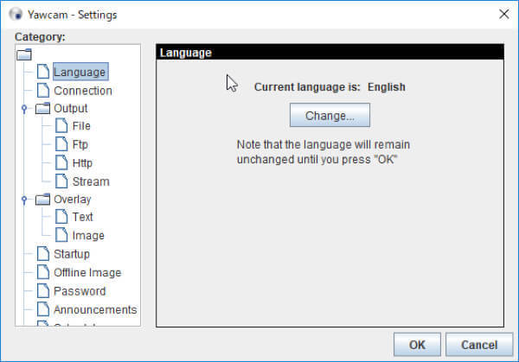Image resolution: width=519 pixels, height=362 pixels.
Task: Open the Overlay folder category
Action: pyautogui.click(x=72, y=200)
